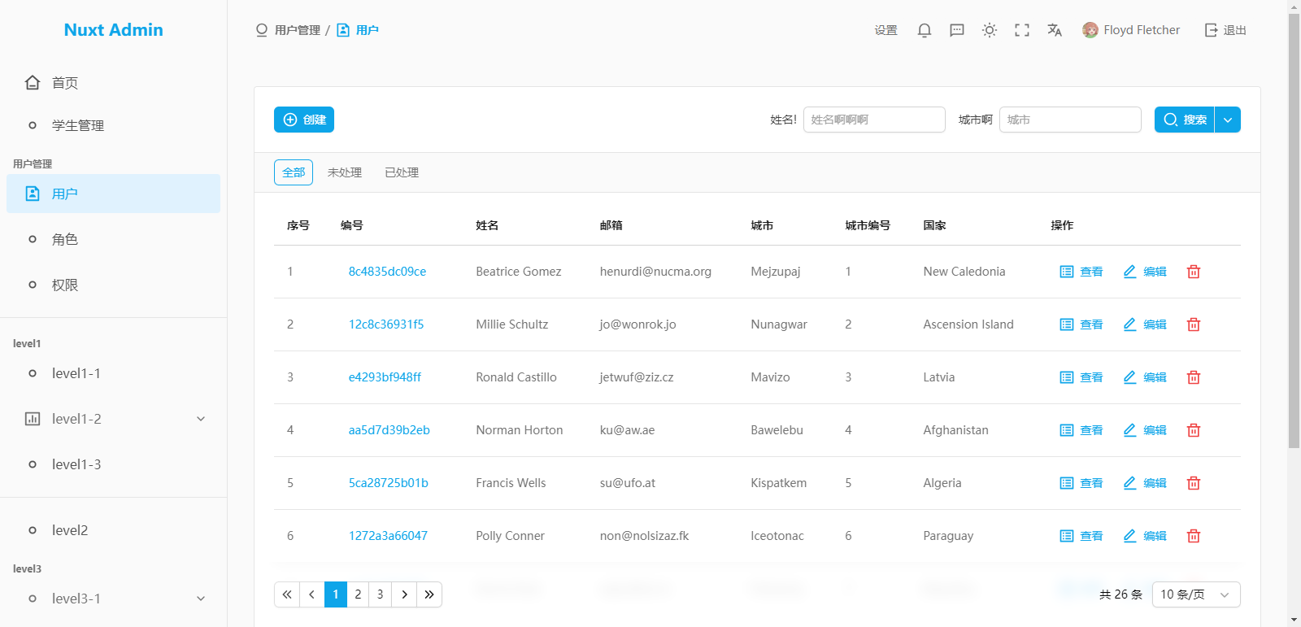Click the 用户管理 breadcrumb circle icon
1301x627 pixels.
coord(262,30)
